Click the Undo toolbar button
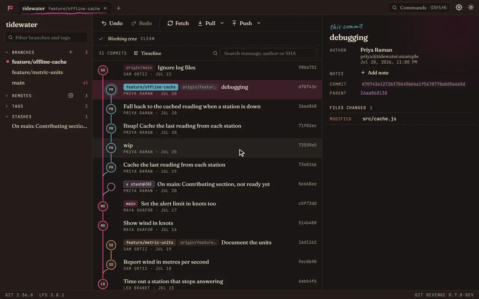Viewport: 479px width, 299px height. tap(112, 23)
